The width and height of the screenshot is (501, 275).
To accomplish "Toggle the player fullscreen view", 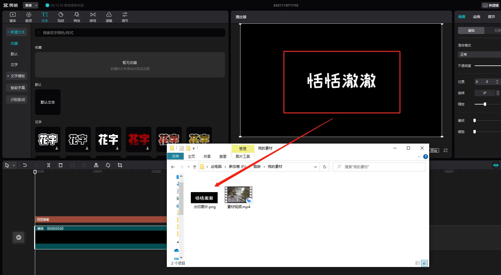I will point(445,150).
